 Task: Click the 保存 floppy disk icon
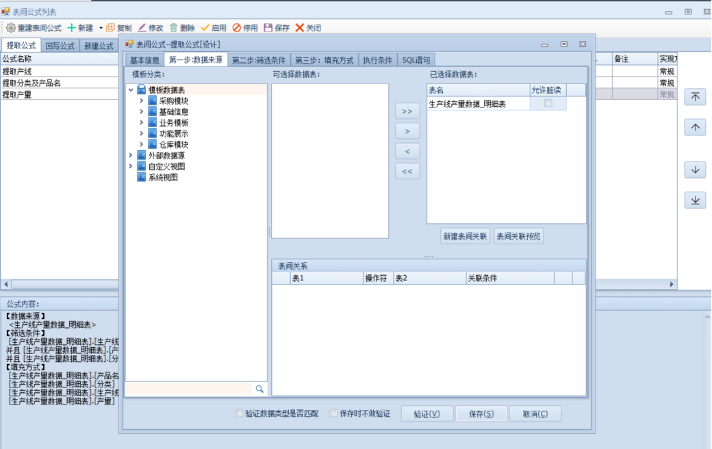tap(268, 28)
